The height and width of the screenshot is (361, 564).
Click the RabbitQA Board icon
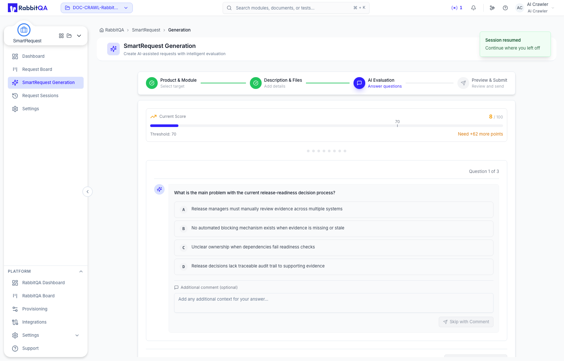[15, 296]
